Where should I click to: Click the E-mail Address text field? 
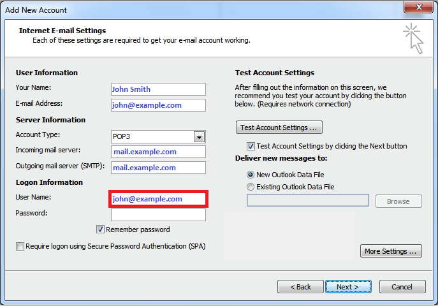click(x=158, y=105)
